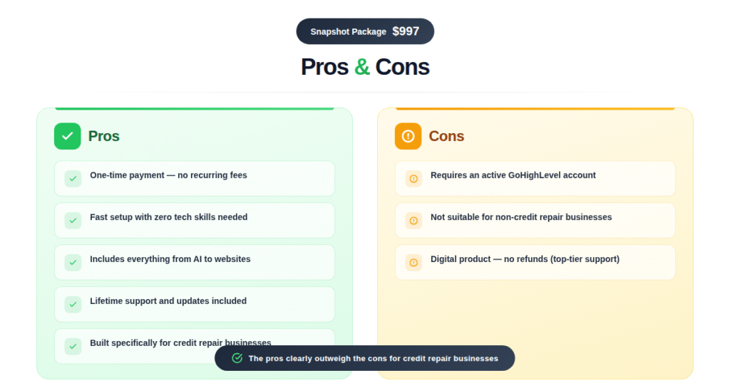Viewport: 730px width, 383px height.
Task: Click the Not suitable for non-credit repair text
Action: 520,217
